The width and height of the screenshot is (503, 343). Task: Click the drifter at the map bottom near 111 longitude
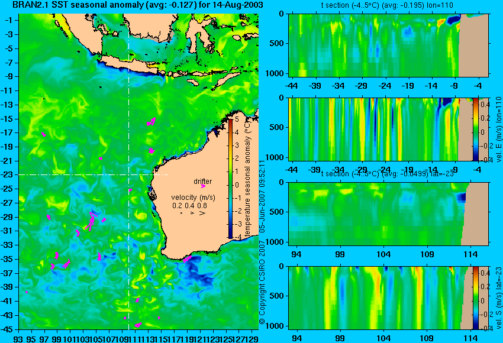[138, 325]
